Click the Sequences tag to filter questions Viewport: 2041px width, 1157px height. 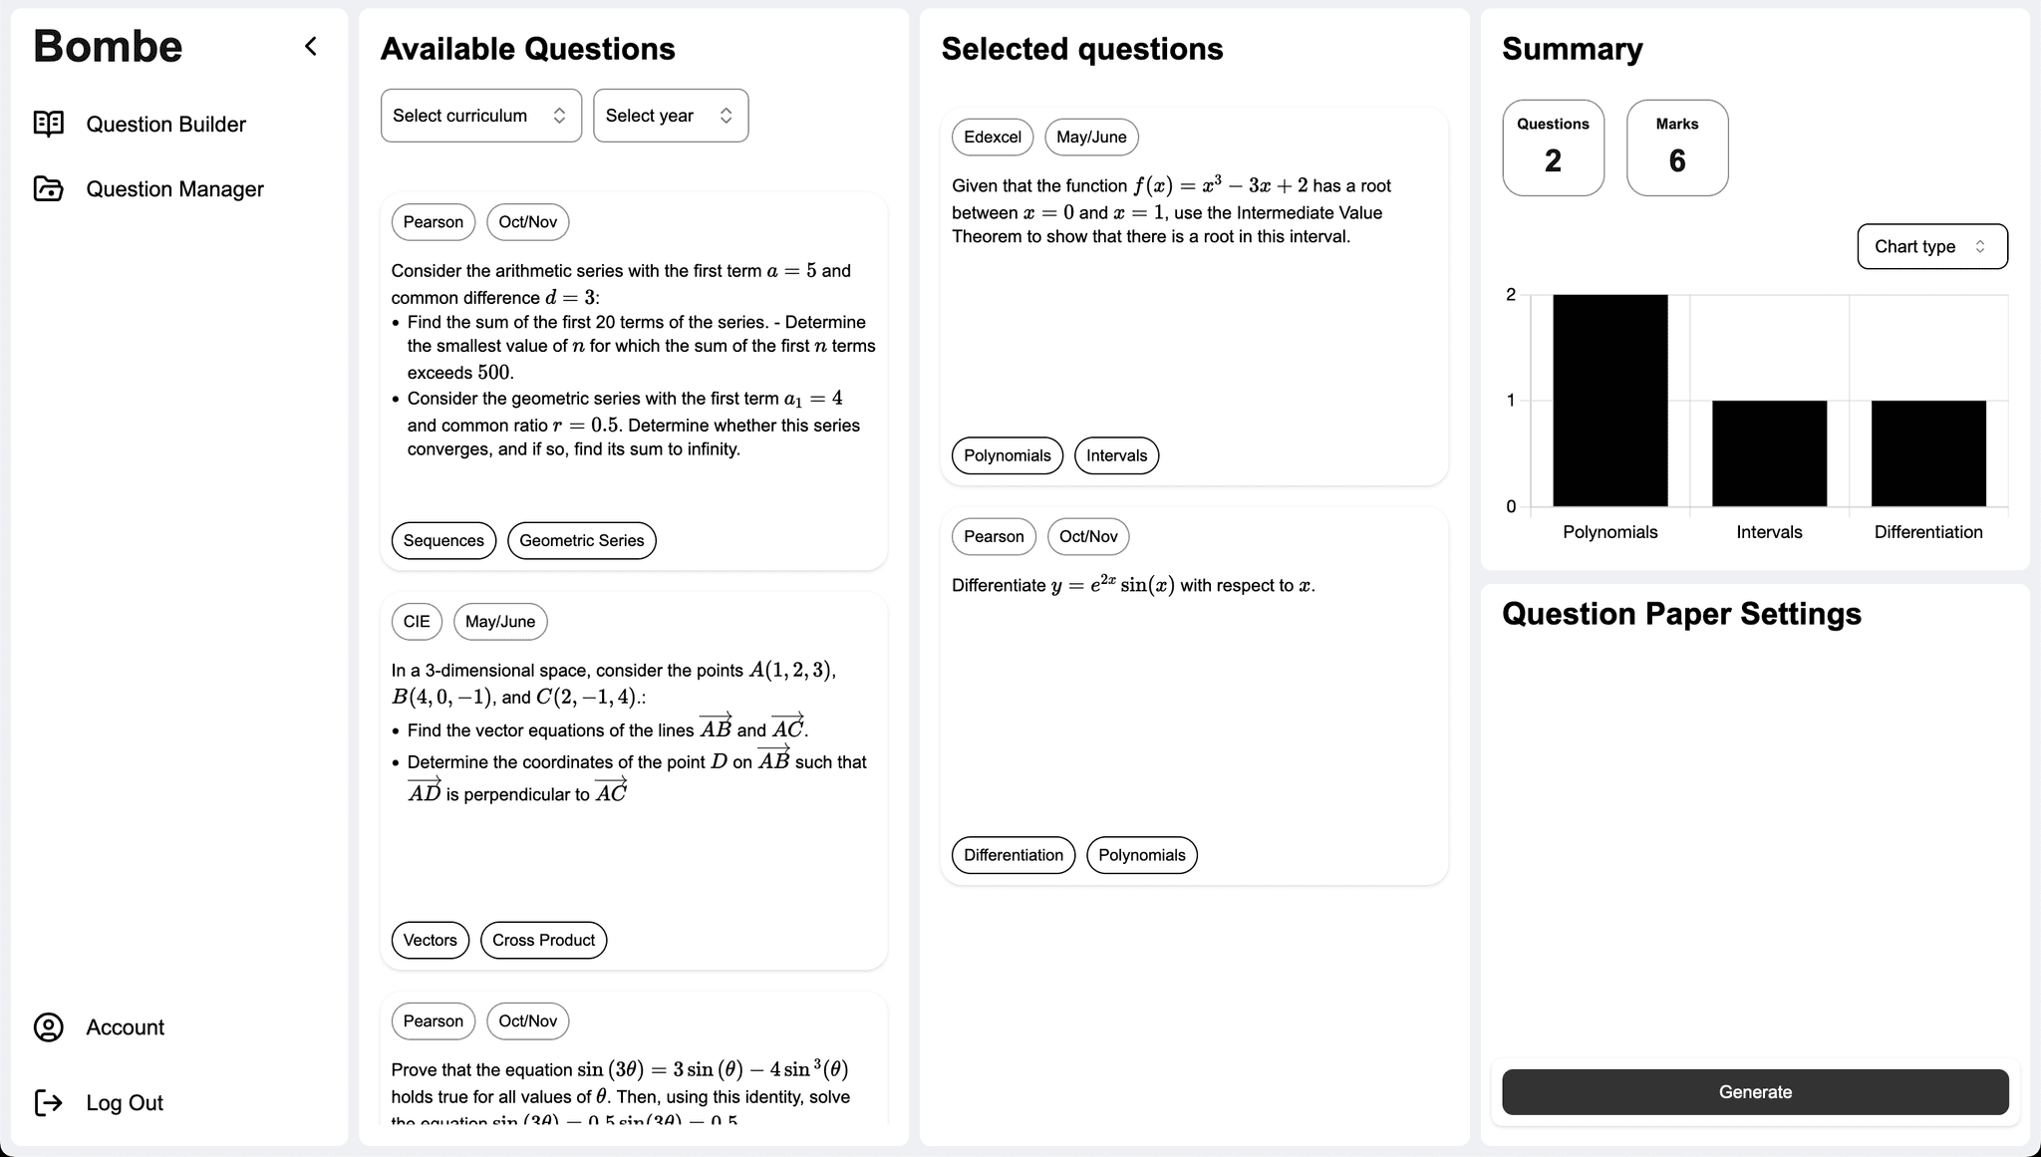pyautogui.click(x=442, y=540)
